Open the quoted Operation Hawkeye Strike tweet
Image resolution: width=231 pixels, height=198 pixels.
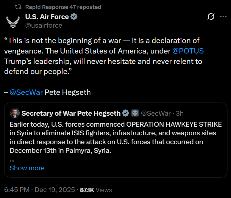(115, 137)
